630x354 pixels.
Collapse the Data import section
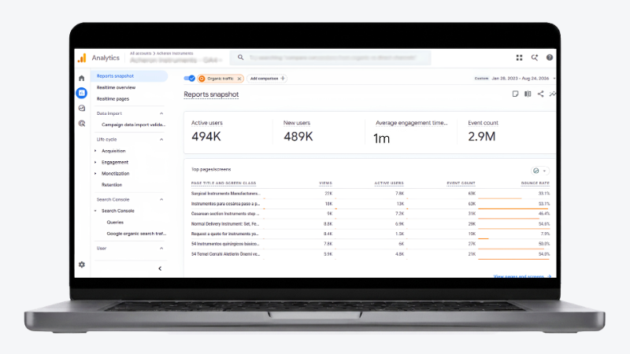click(161, 113)
